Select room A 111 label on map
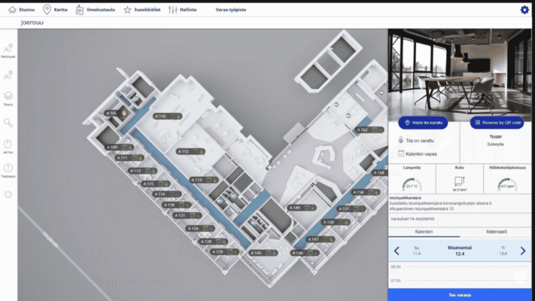This screenshot has width=535, height=301. pos(130,158)
